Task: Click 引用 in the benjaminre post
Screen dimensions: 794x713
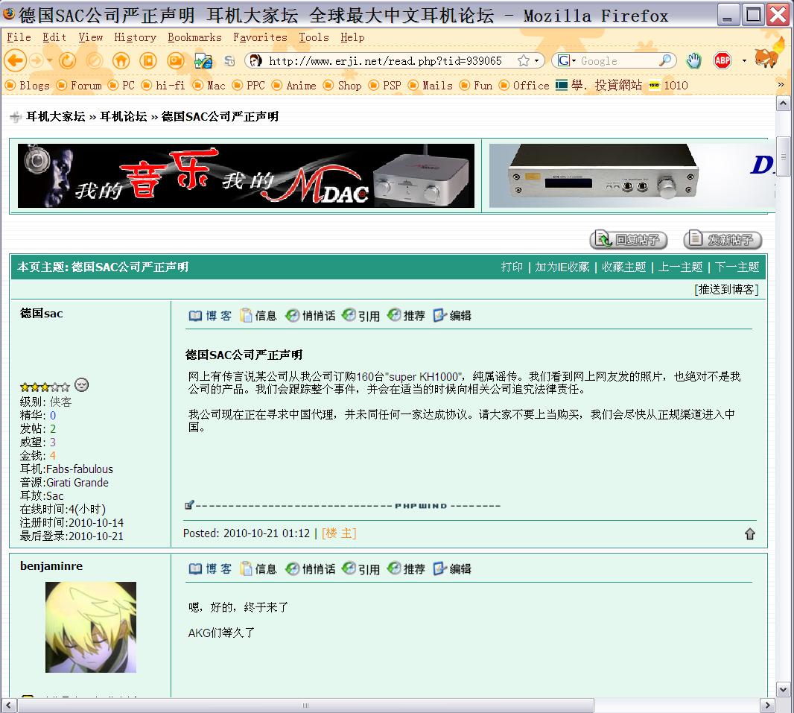Action: [x=361, y=568]
